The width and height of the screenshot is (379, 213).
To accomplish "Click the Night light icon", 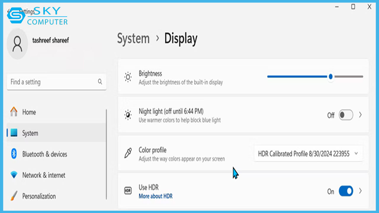I will (128, 115).
